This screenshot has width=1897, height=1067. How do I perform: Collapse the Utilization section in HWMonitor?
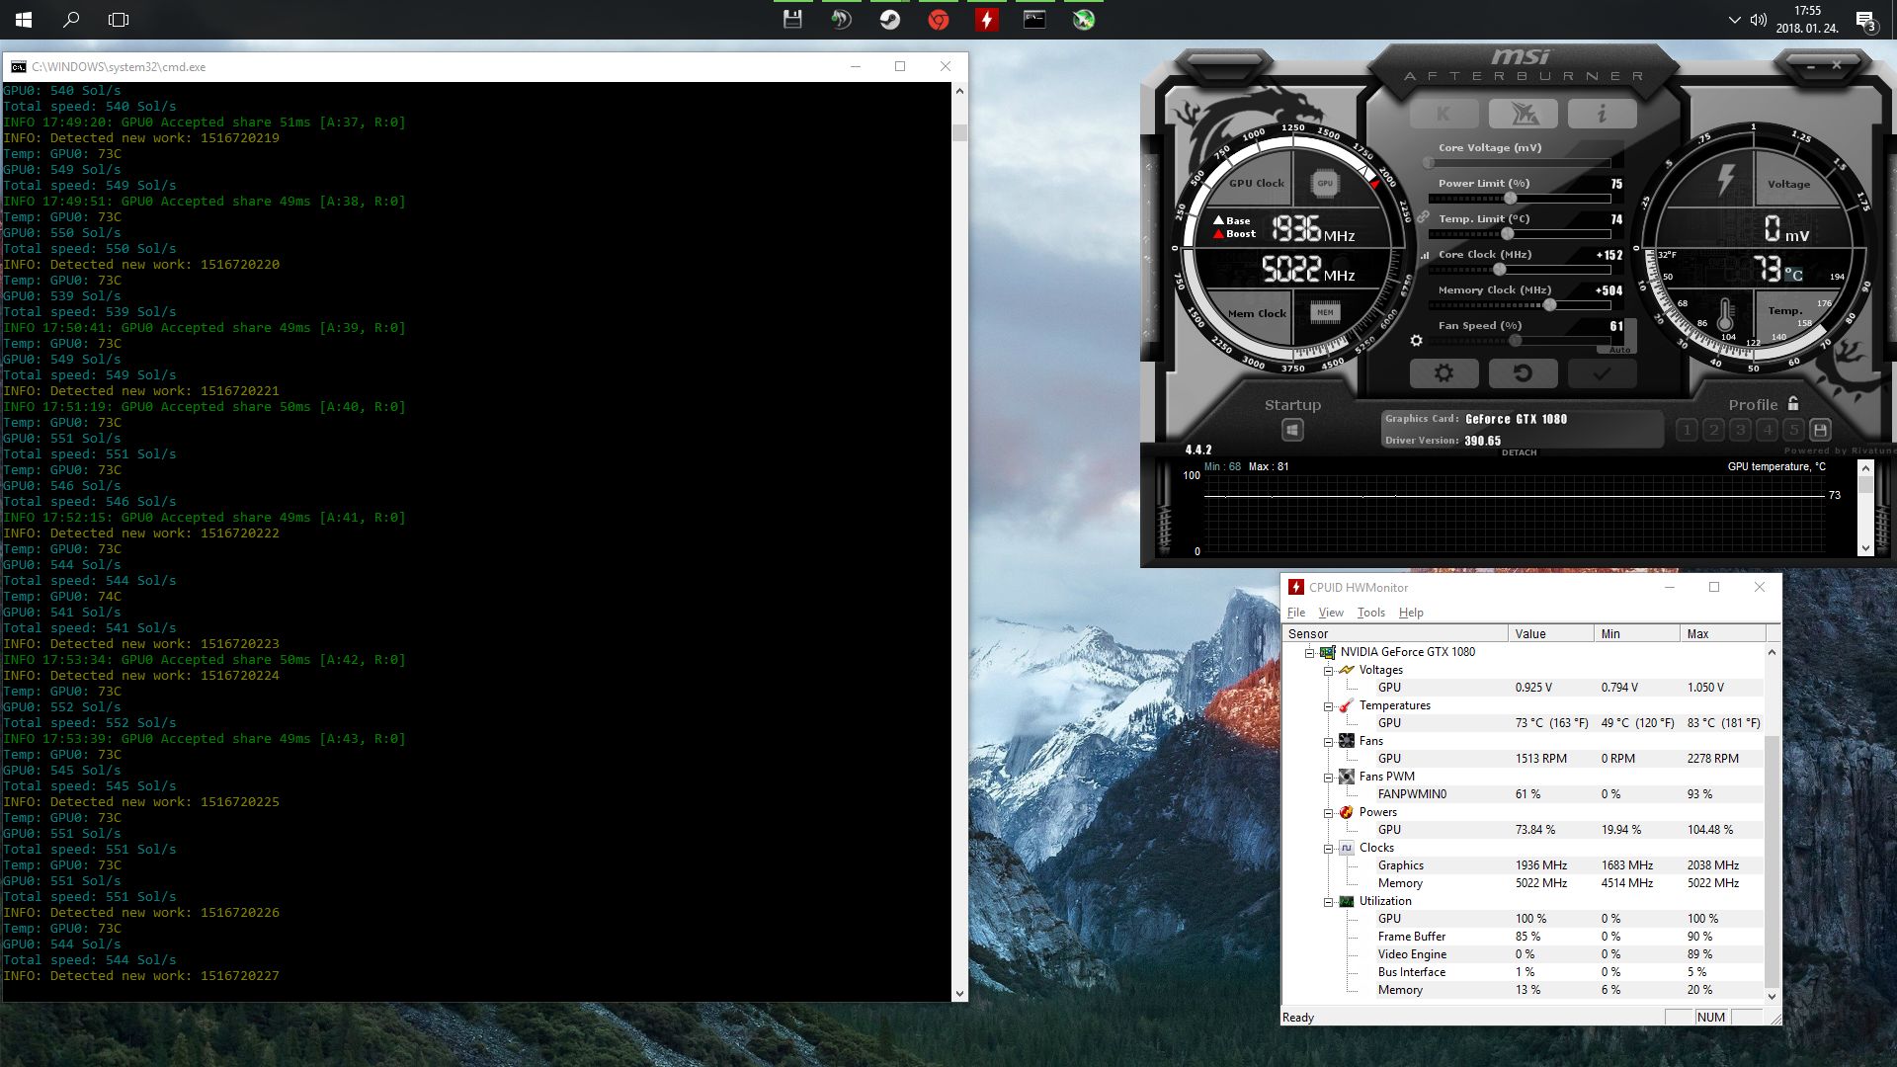[1329, 902]
